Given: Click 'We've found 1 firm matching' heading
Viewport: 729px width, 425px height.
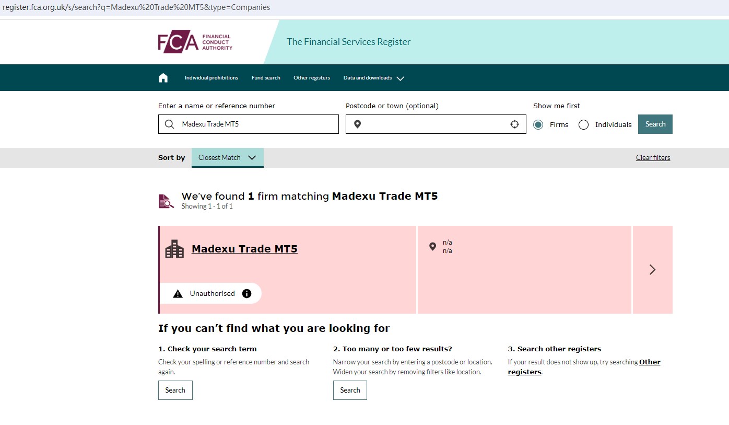Looking at the screenshot, I should [310, 197].
